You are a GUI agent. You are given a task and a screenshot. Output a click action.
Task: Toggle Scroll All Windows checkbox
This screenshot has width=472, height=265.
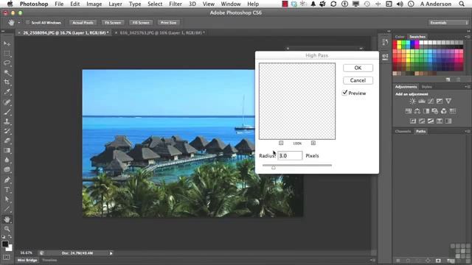tap(28, 23)
